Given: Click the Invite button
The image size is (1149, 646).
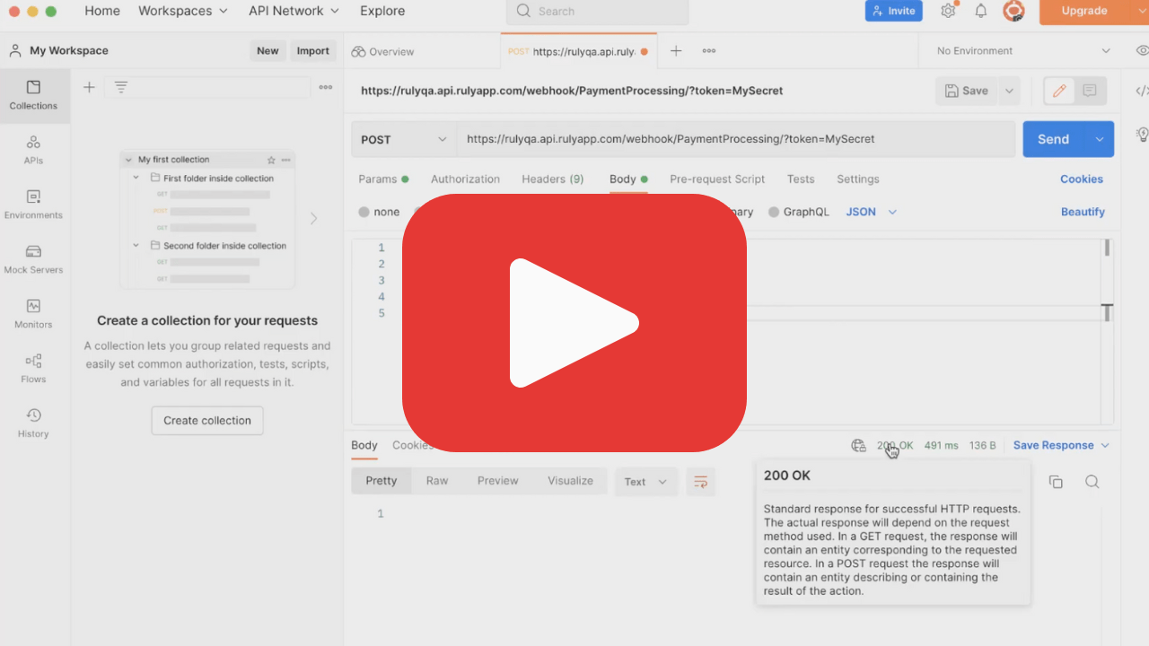Looking at the screenshot, I should coord(893,11).
